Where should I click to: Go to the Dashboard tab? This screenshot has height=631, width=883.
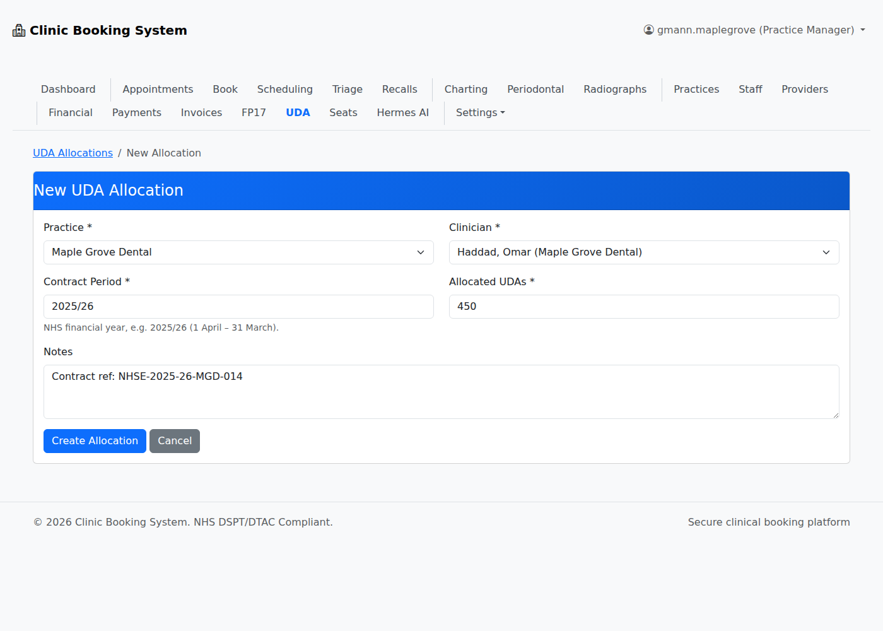(68, 89)
